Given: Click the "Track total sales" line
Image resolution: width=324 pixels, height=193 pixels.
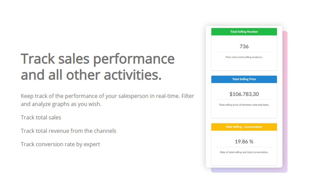Looking at the screenshot, I should [x=41, y=118].
